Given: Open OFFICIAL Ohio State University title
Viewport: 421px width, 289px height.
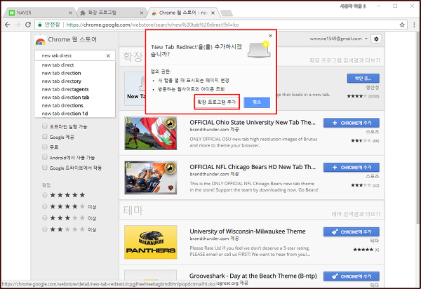Looking at the screenshot, I should point(253,122).
